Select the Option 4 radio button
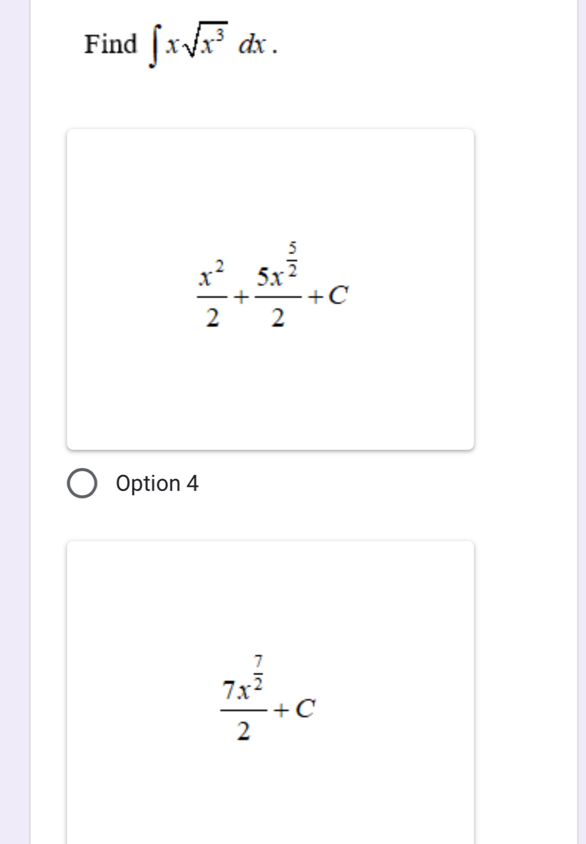This screenshot has height=844, width=586. point(82,483)
